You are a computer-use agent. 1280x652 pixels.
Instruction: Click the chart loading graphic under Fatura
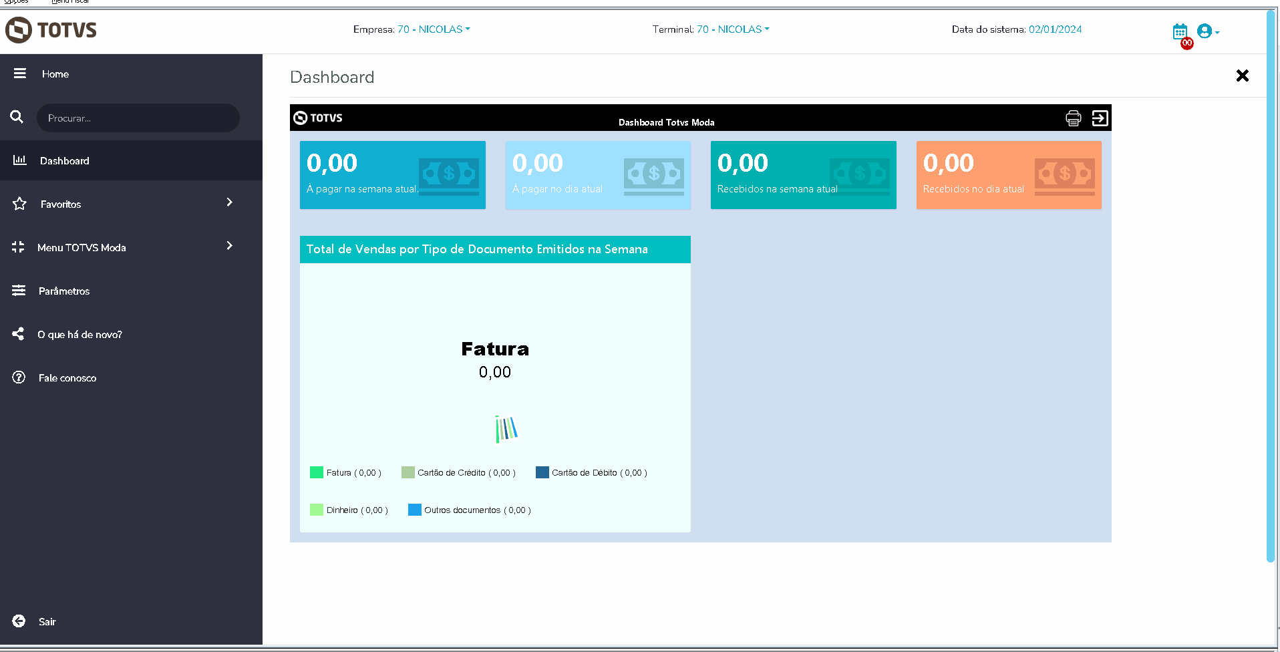(506, 429)
